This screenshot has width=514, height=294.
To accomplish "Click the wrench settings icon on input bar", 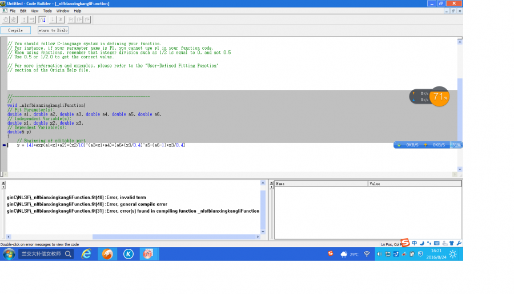I will pos(459,243).
